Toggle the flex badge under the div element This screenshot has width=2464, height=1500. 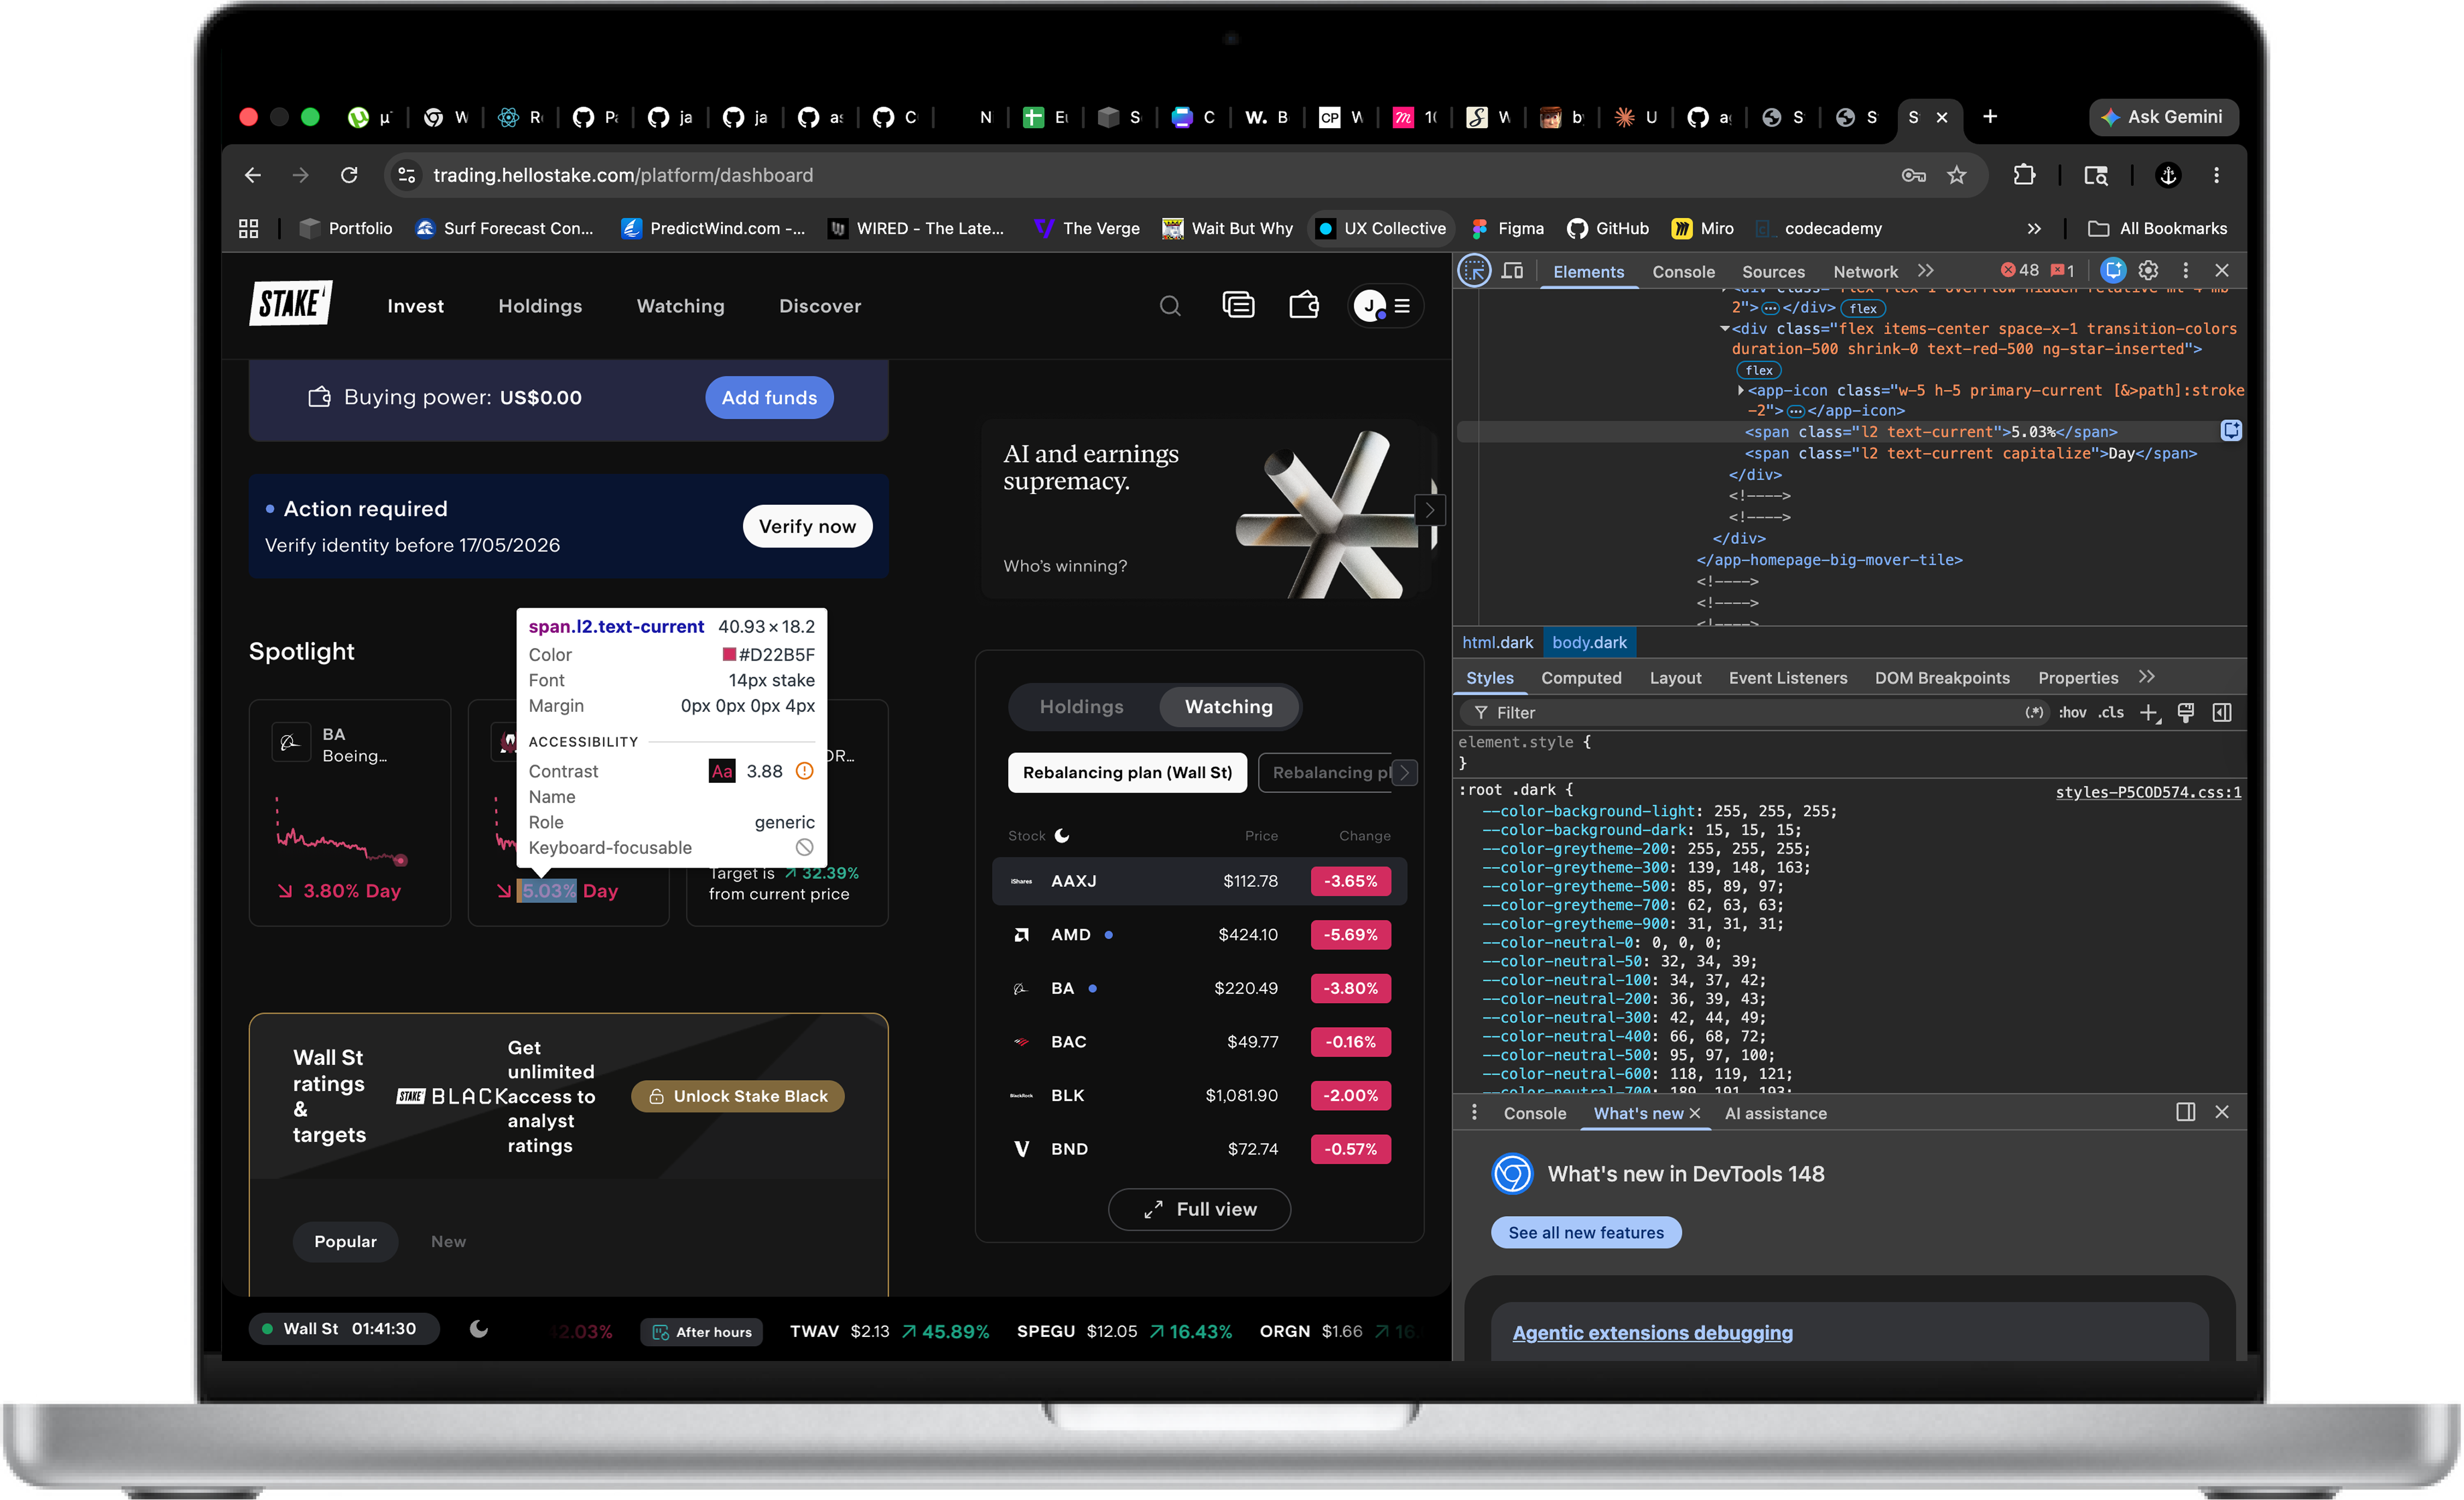point(1759,370)
